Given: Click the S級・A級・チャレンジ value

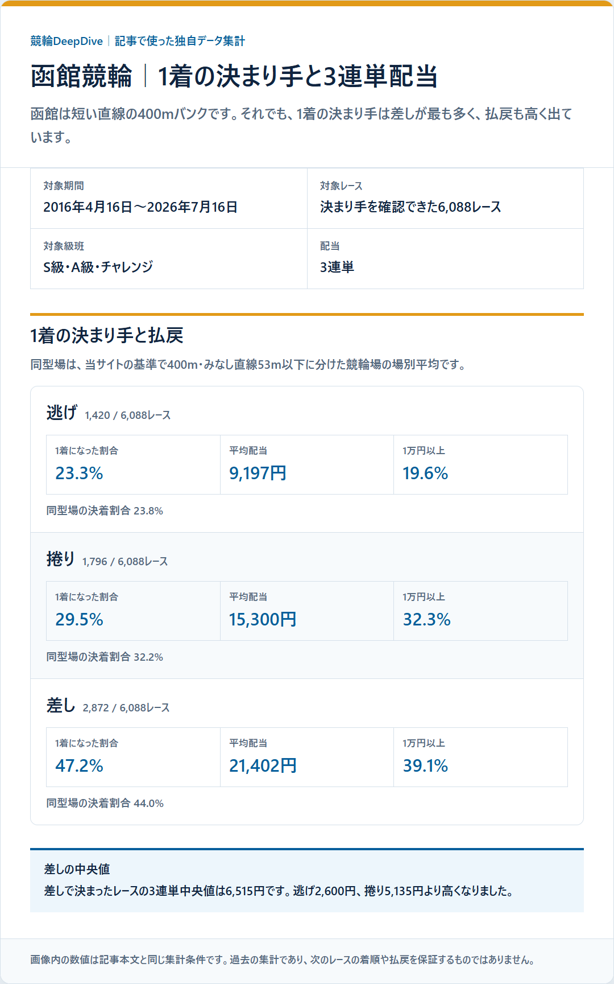Looking at the screenshot, I should (x=98, y=267).
